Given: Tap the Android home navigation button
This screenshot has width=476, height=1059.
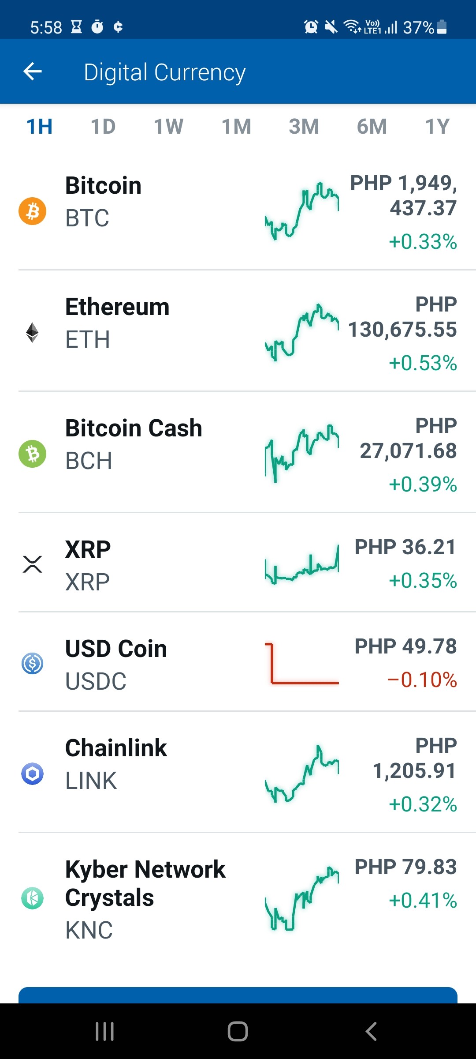Looking at the screenshot, I should [238, 1031].
